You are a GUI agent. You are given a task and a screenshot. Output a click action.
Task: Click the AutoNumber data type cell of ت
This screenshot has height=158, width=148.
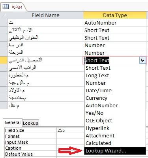(x=115, y=23)
